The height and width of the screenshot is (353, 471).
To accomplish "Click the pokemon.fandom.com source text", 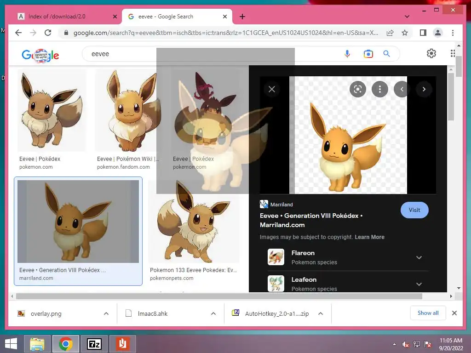I will coord(123,167).
